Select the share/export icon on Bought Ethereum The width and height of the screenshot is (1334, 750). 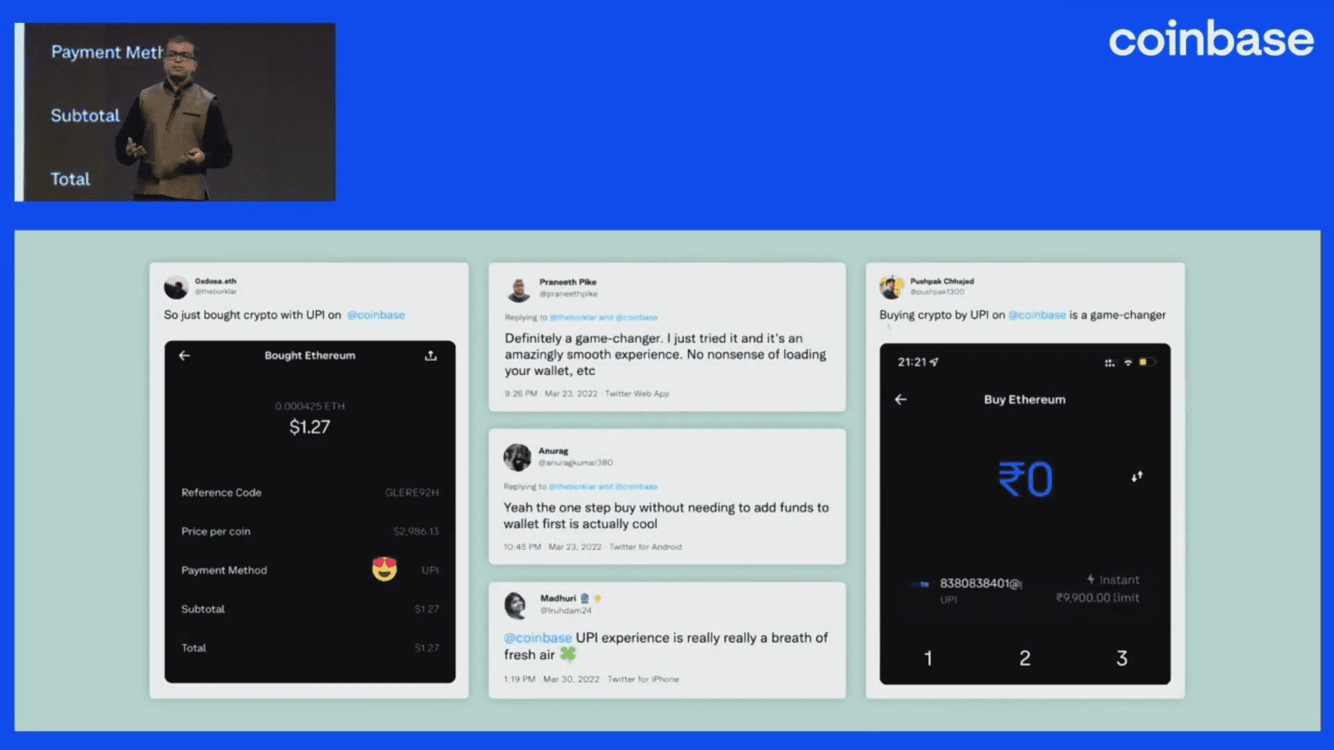(431, 356)
